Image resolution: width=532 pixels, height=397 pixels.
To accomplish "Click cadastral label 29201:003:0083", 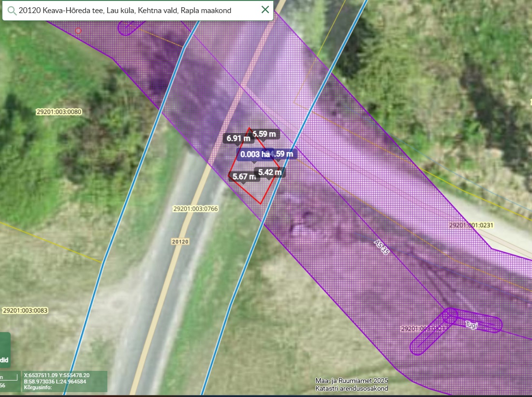I will (x=25, y=310).
